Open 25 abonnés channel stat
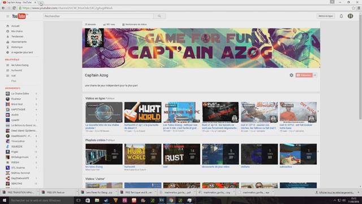The image size is (362, 204). pyautogui.click(x=90, y=24)
